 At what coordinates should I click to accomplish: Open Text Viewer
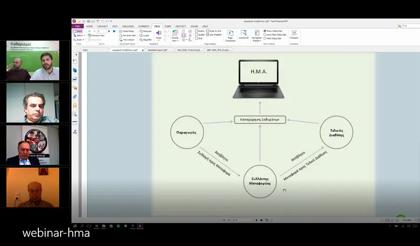tap(126, 40)
